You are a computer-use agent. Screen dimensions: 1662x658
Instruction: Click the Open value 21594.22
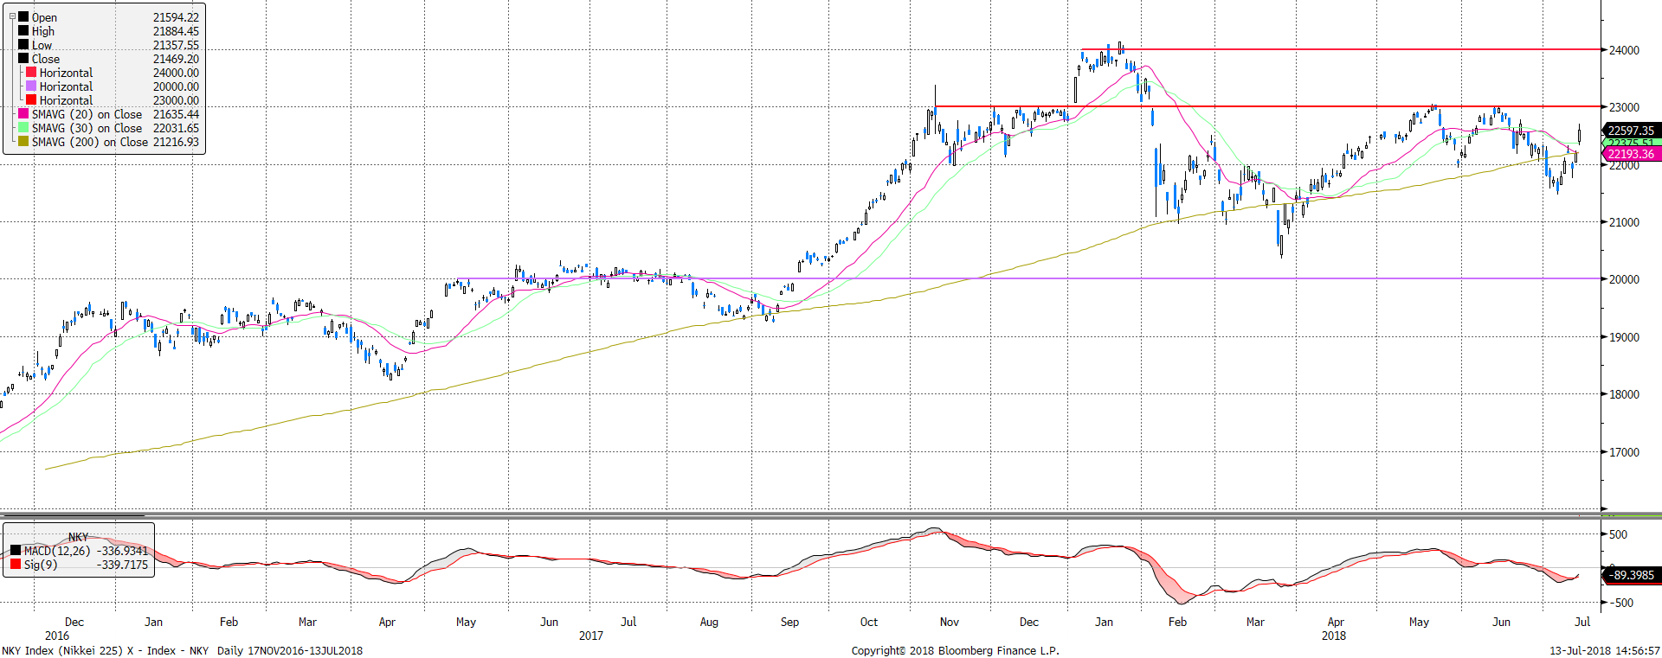pyautogui.click(x=176, y=17)
